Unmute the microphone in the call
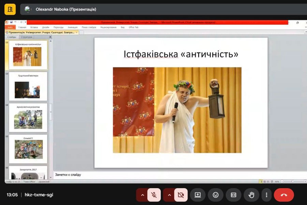This screenshot has width=307, height=205. coord(154,195)
